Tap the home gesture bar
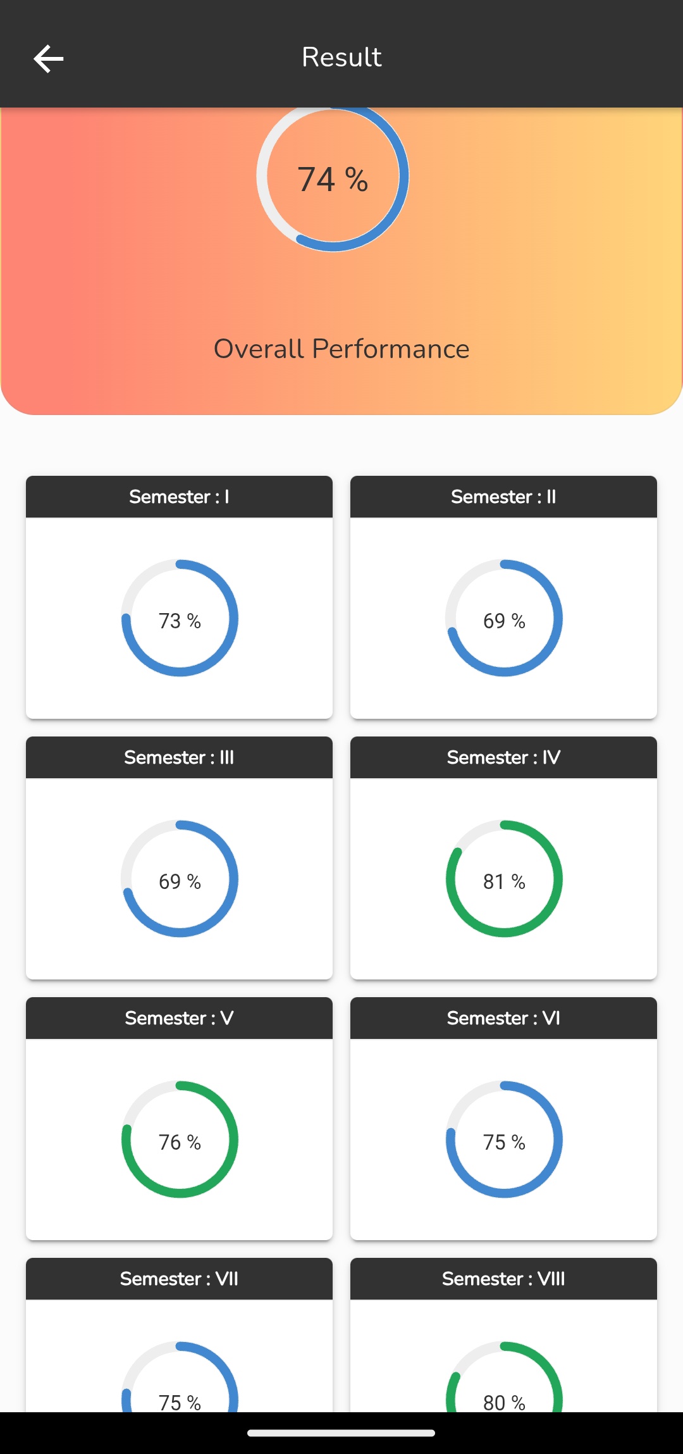Screen dimensions: 683x1454 341,1433
